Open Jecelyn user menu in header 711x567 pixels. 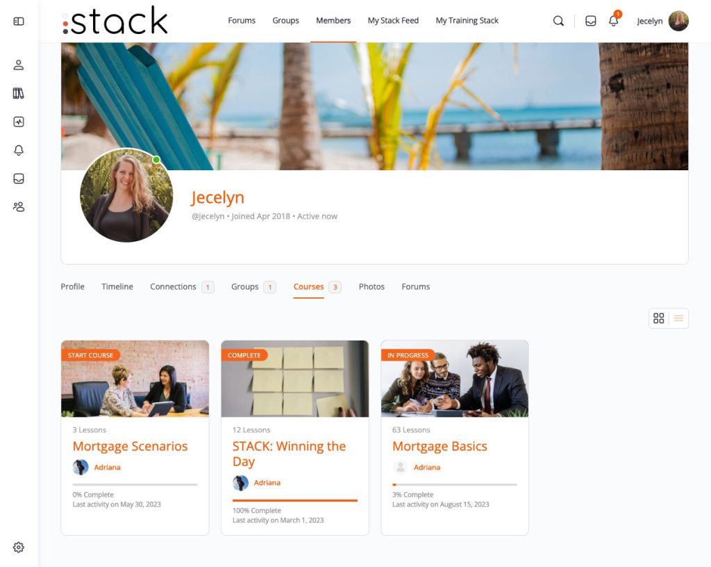point(662,21)
